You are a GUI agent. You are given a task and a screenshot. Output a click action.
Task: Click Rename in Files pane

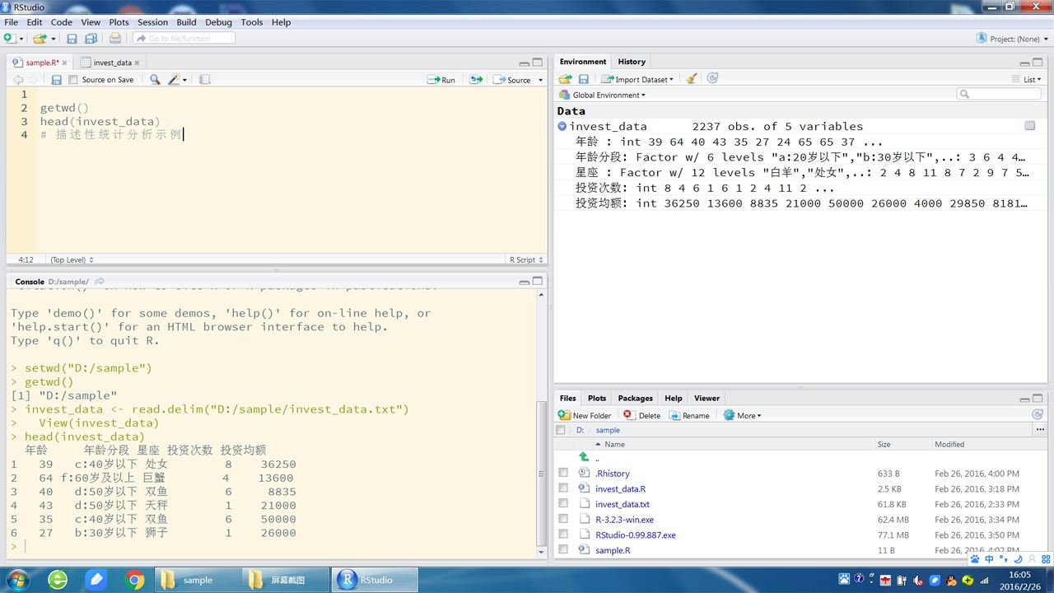(x=690, y=415)
